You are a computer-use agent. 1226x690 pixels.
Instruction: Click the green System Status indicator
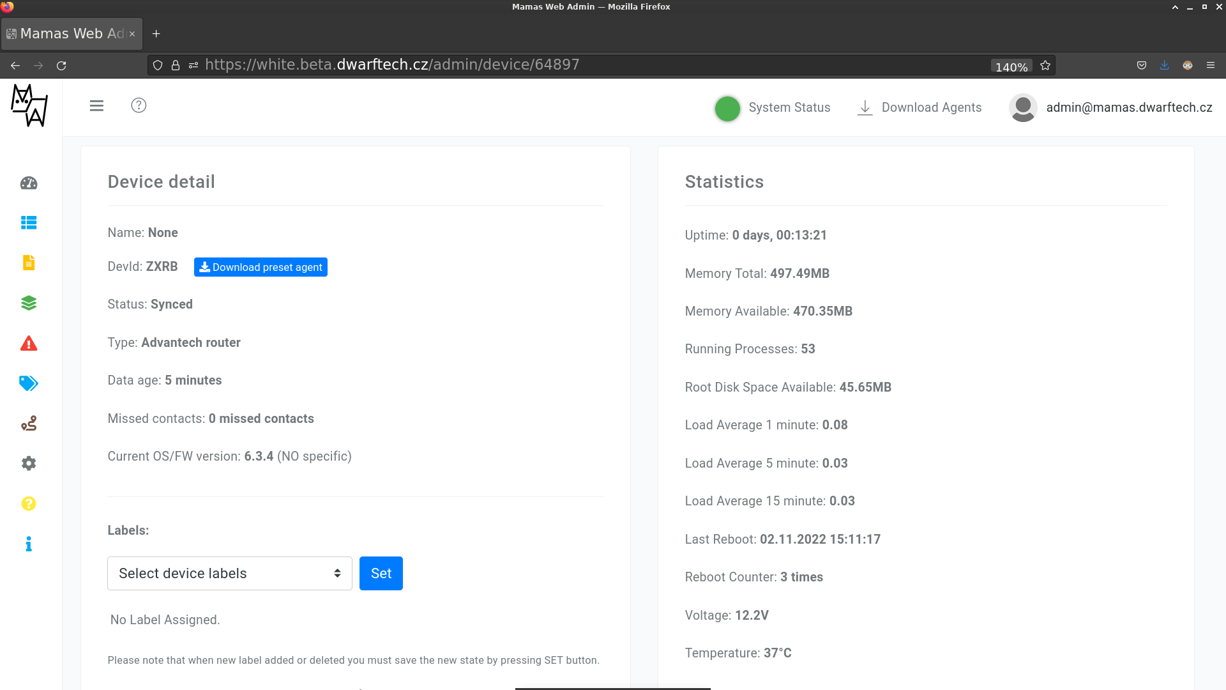point(727,109)
